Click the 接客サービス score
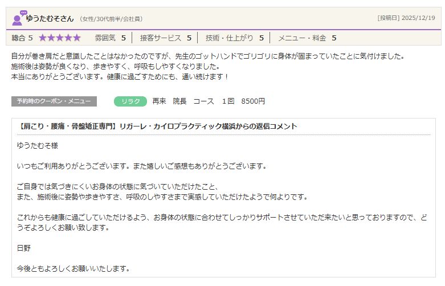This screenshot has width=445, height=286. tap(165, 38)
